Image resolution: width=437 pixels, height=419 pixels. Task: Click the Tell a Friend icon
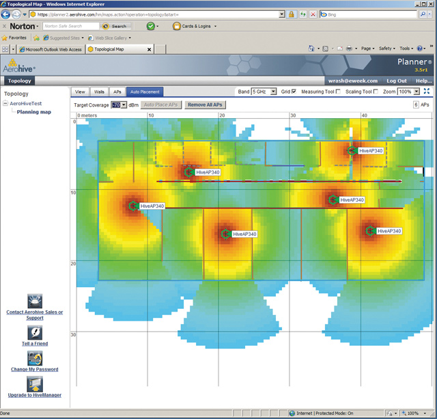coord(35,332)
